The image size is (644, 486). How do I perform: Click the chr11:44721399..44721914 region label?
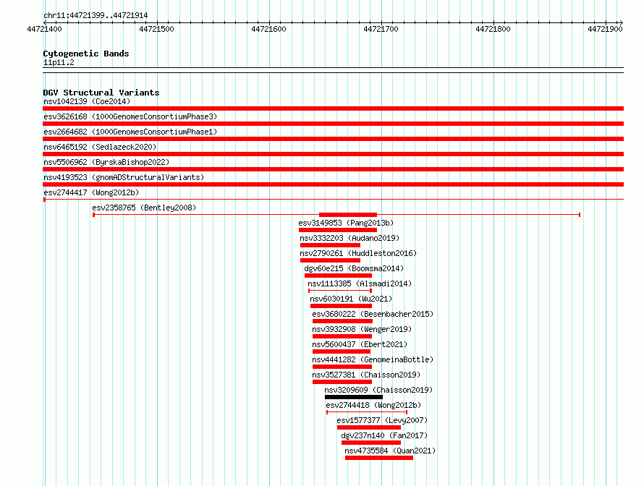96,16
